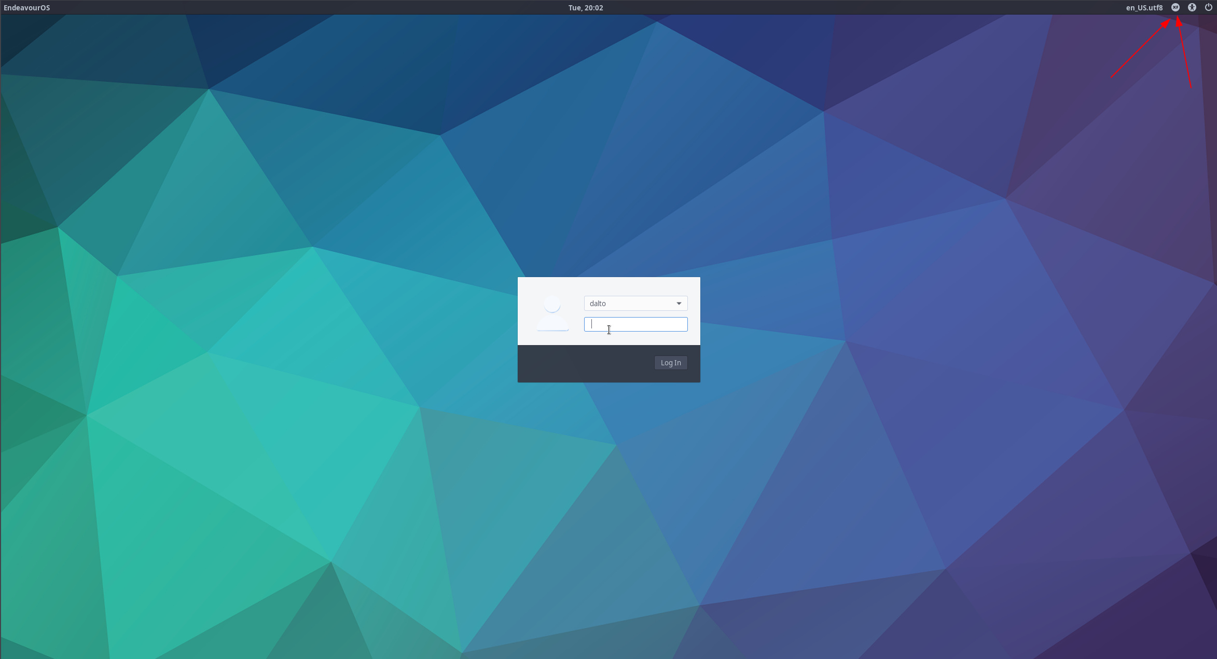Click the top panel between clock and language
Screen dimensions: 1217x659
click(x=856, y=7)
